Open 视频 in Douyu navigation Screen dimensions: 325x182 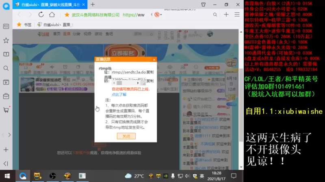click(87, 34)
